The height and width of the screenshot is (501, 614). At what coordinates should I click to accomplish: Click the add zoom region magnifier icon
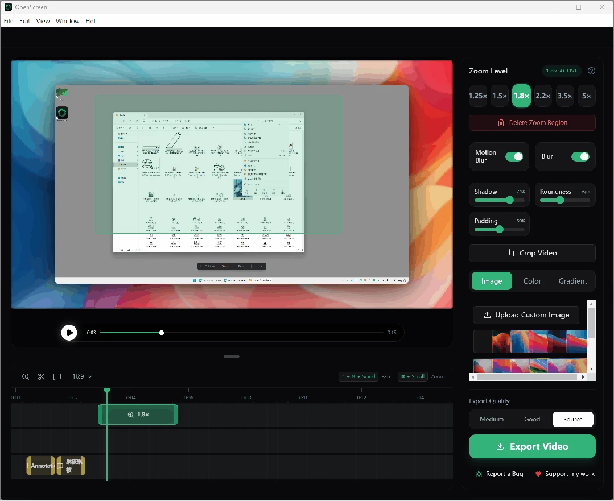click(26, 376)
